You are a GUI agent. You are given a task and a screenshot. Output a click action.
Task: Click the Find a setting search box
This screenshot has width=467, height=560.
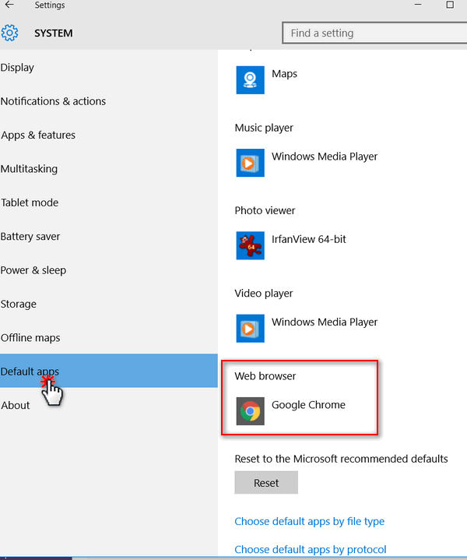(x=374, y=33)
